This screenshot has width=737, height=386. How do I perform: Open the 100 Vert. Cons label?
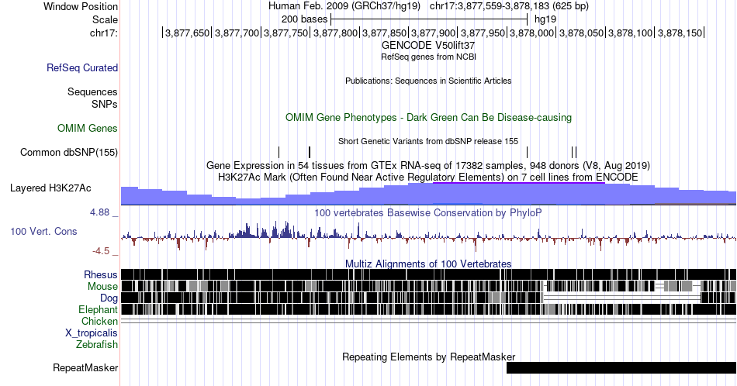click(x=43, y=231)
